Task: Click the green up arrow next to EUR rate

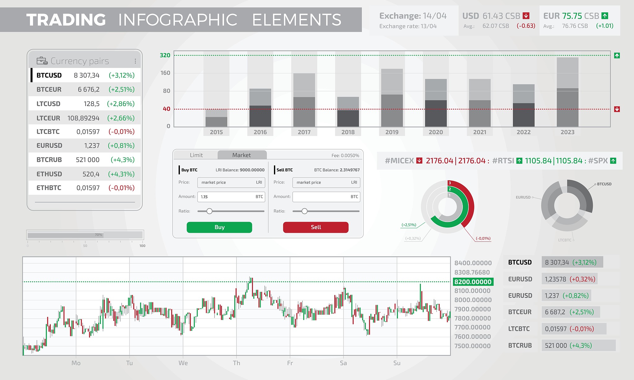Action: [x=605, y=16]
